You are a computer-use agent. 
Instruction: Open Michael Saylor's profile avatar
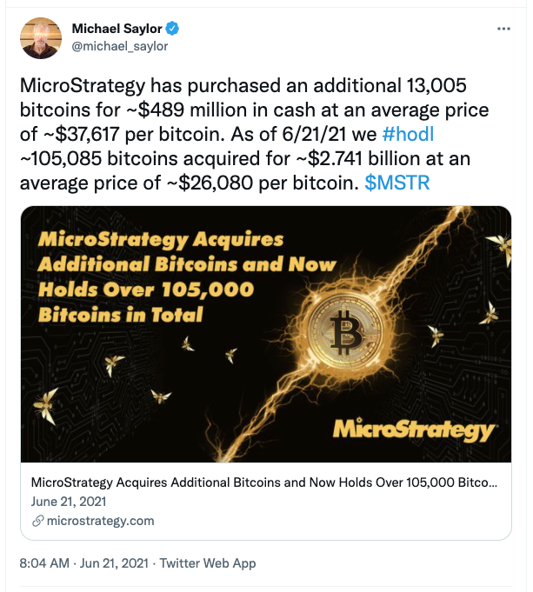pyautogui.click(x=40, y=38)
